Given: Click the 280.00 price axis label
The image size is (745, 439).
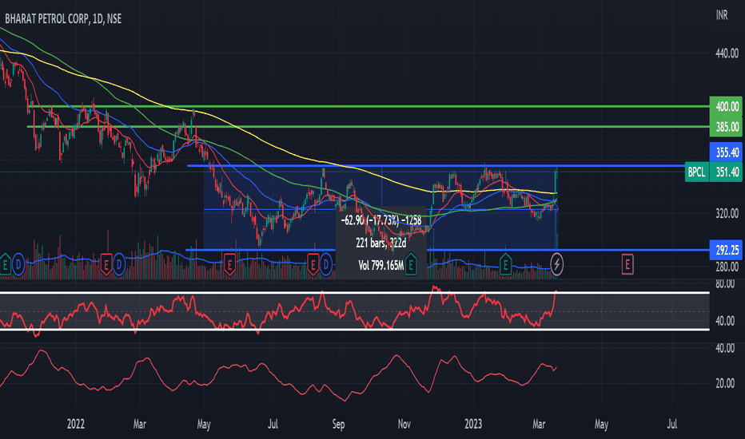Looking at the screenshot, I should point(727,267).
